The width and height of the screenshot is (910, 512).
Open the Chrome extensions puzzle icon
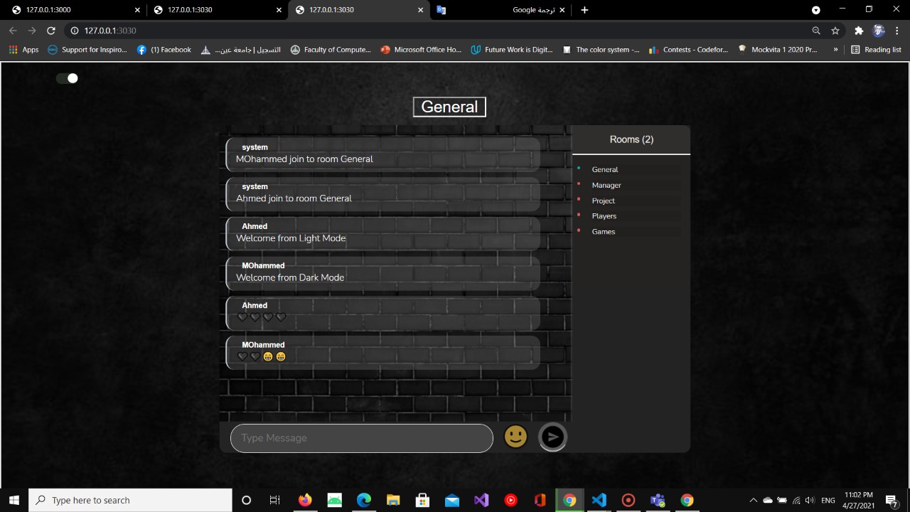pos(859,31)
